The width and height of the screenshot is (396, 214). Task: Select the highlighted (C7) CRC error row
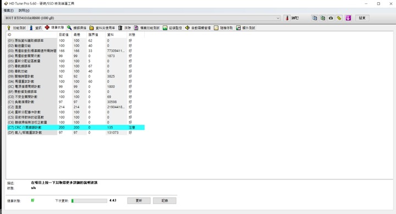(x=76, y=128)
